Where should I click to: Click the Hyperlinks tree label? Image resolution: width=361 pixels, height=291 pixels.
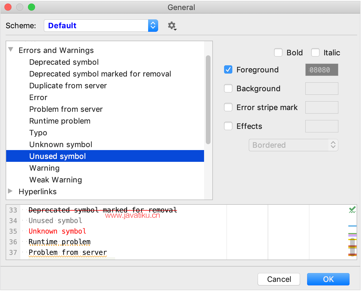[38, 192]
